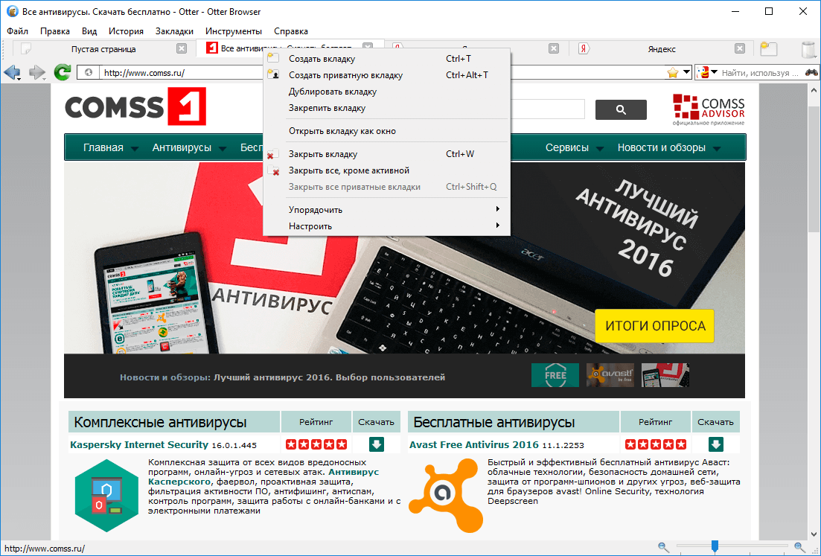Click the COMSS 1 site logo
This screenshot has width=821, height=556.
pyautogui.click(x=135, y=106)
